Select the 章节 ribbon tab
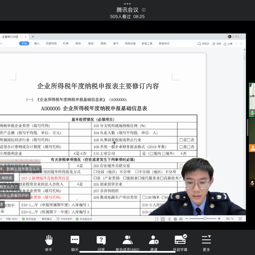 [116, 43]
